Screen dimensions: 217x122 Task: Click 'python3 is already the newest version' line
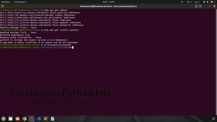pos(34,40)
